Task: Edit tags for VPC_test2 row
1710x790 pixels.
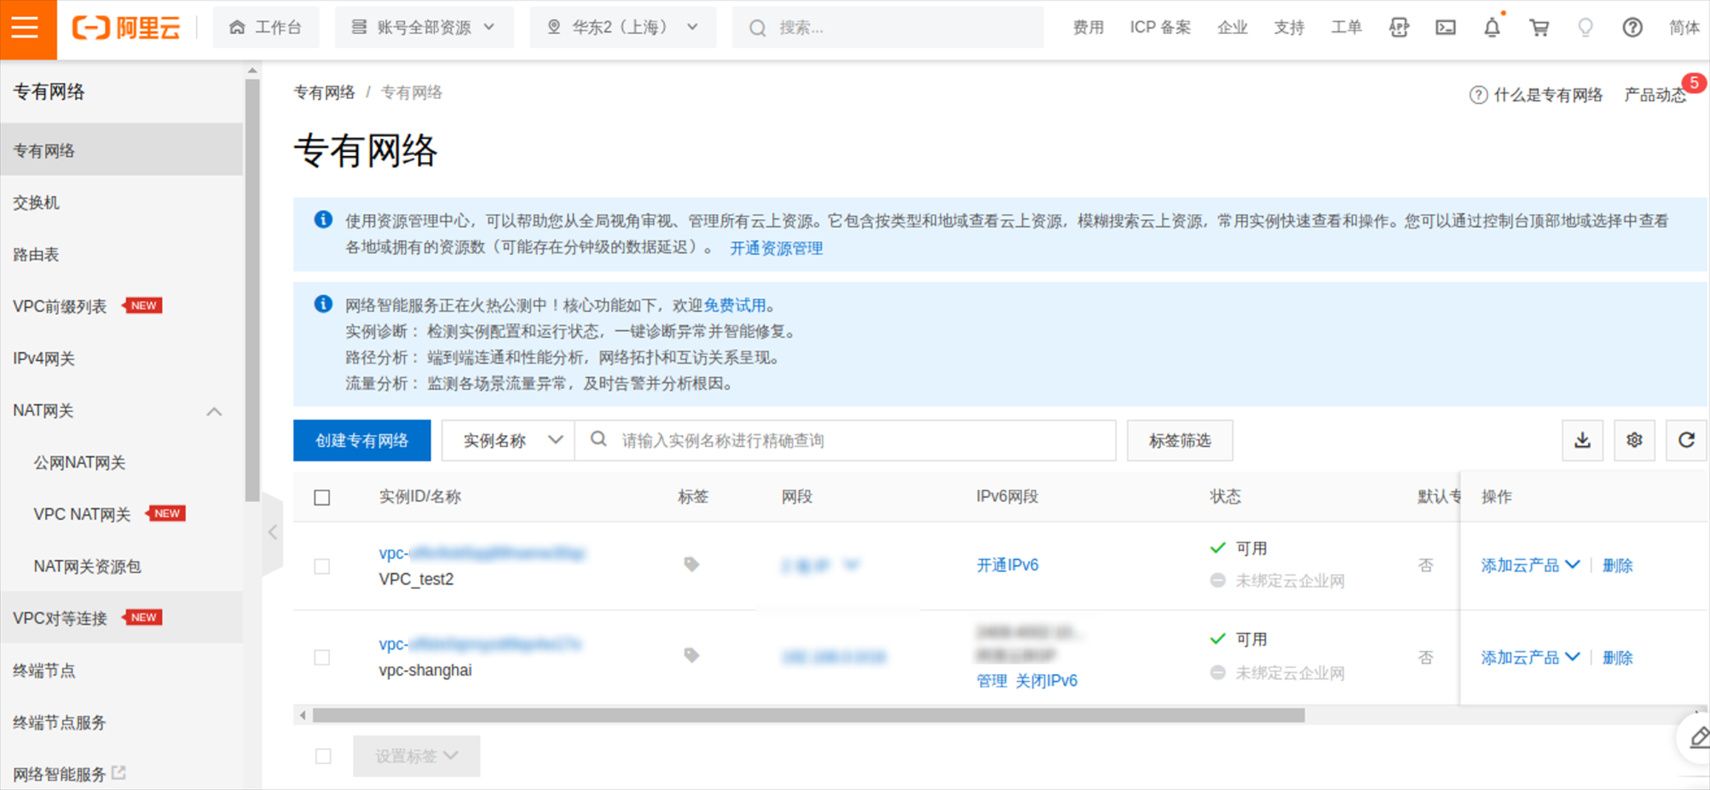Action: coord(691,565)
